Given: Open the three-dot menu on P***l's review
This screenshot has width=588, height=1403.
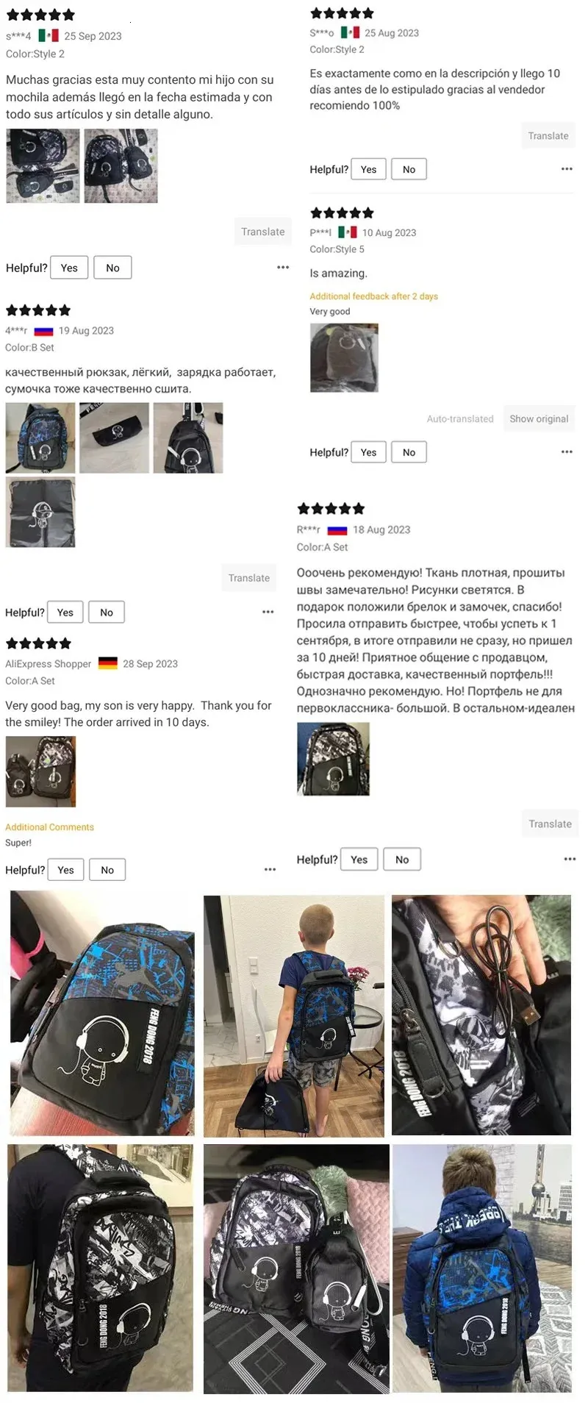Looking at the screenshot, I should click(x=567, y=452).
